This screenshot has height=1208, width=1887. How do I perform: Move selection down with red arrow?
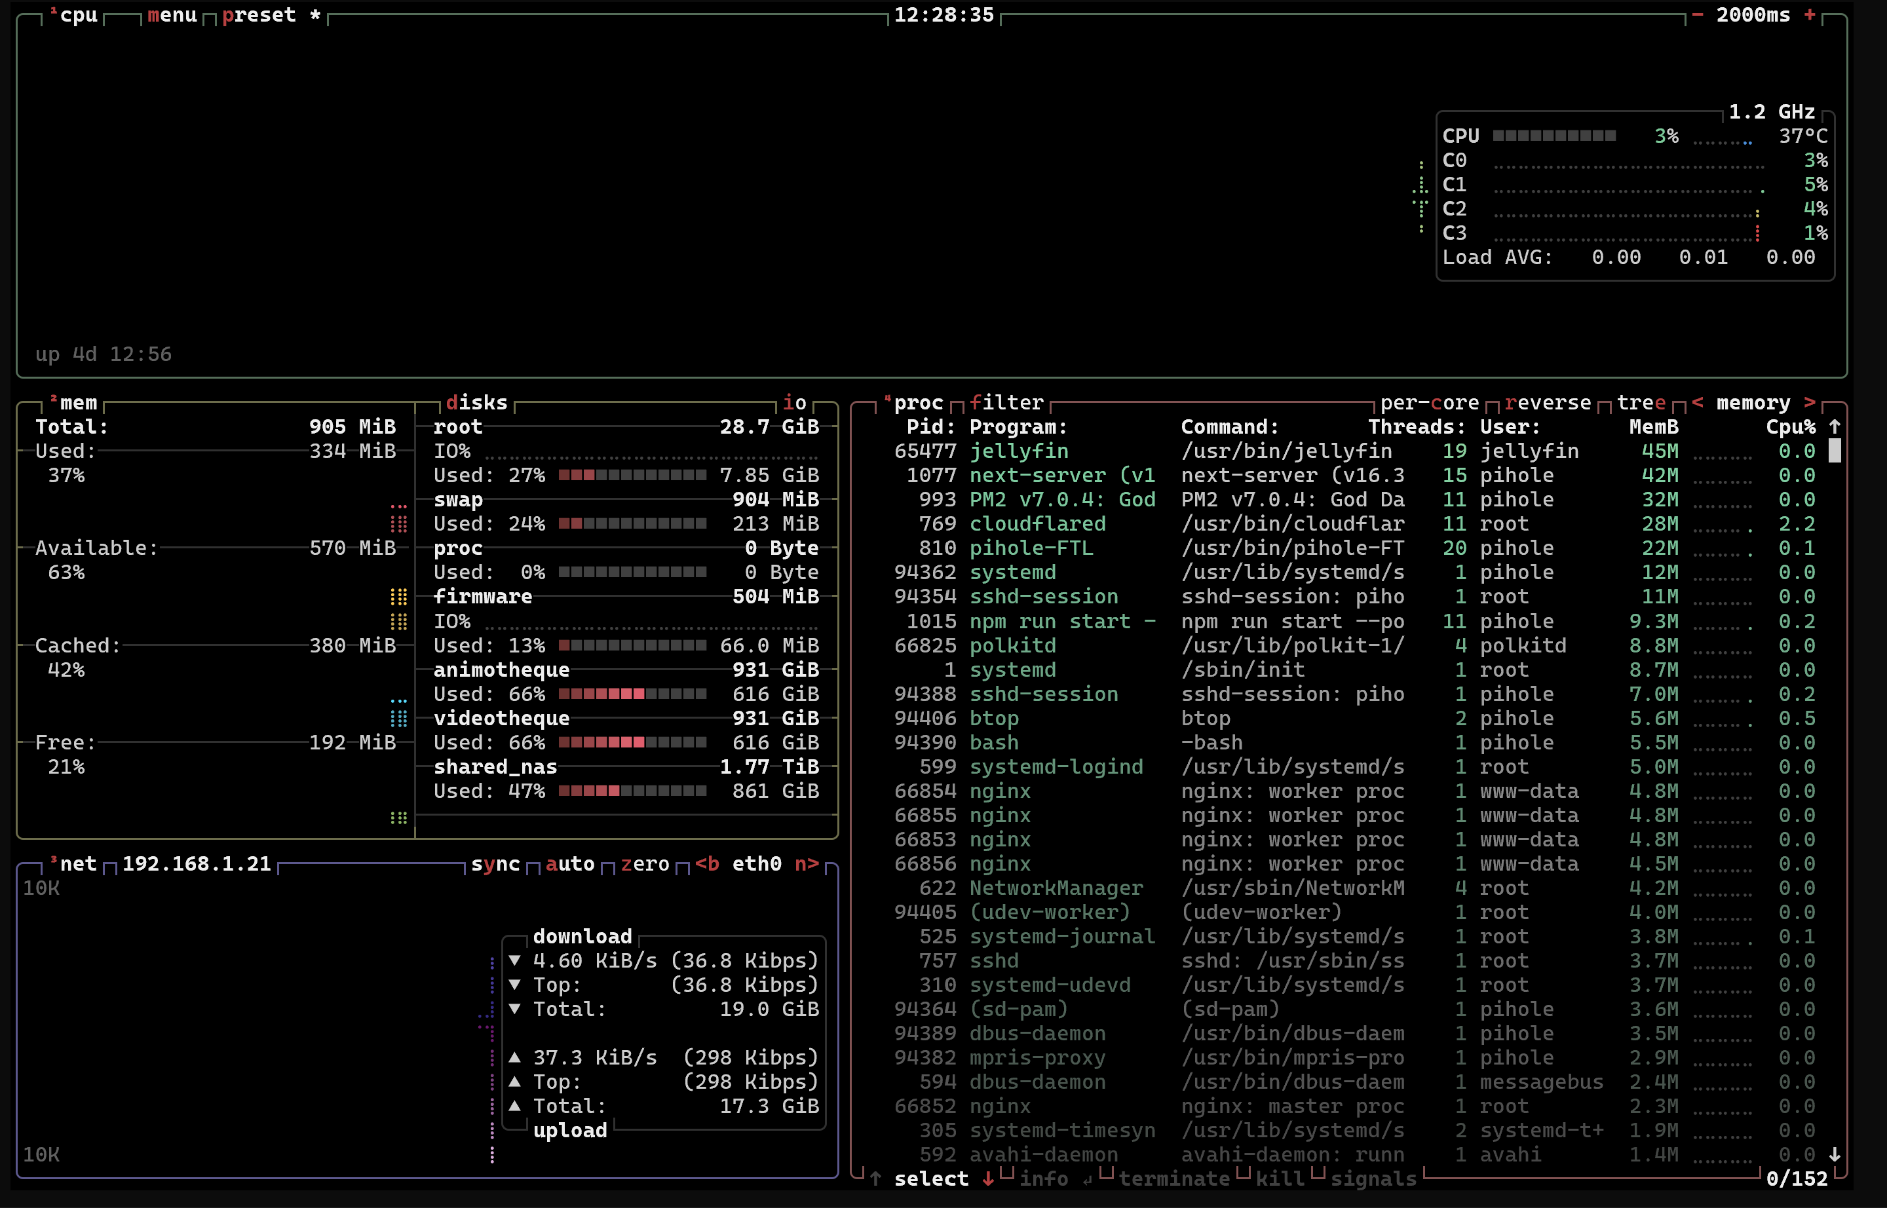[x=988, y=1178]
